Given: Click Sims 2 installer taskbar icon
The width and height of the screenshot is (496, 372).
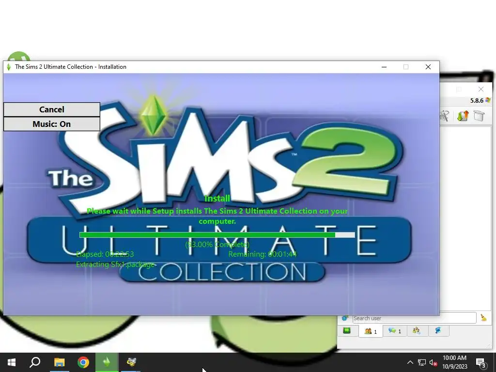Looking at the screenshot, I should click(107, 362).
